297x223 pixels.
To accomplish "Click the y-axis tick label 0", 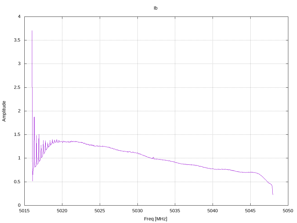I will point(19,205).
